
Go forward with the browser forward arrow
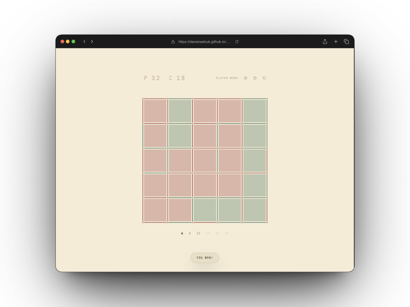pos(92,42)
